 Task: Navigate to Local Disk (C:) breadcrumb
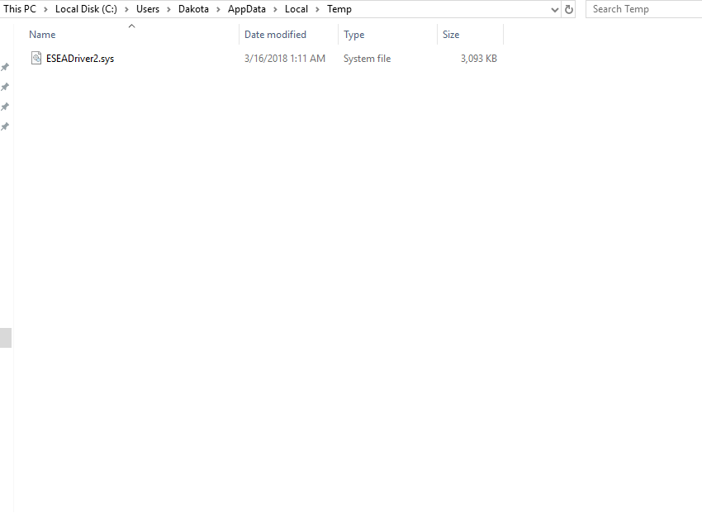coord(86,9)
